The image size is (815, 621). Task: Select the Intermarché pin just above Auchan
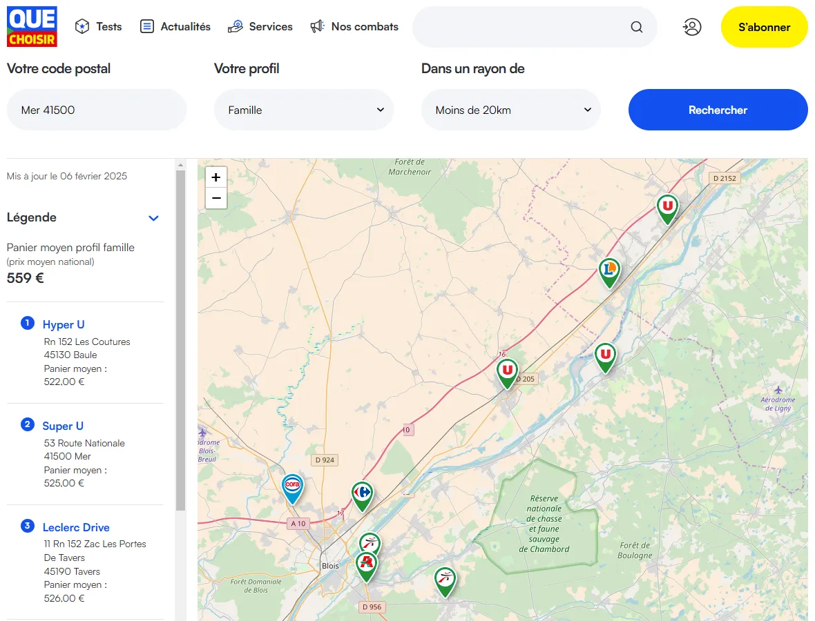(370, 543)
